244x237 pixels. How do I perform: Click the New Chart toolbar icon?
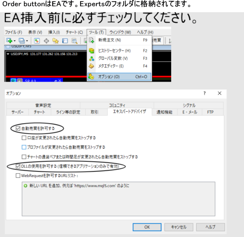9,41
